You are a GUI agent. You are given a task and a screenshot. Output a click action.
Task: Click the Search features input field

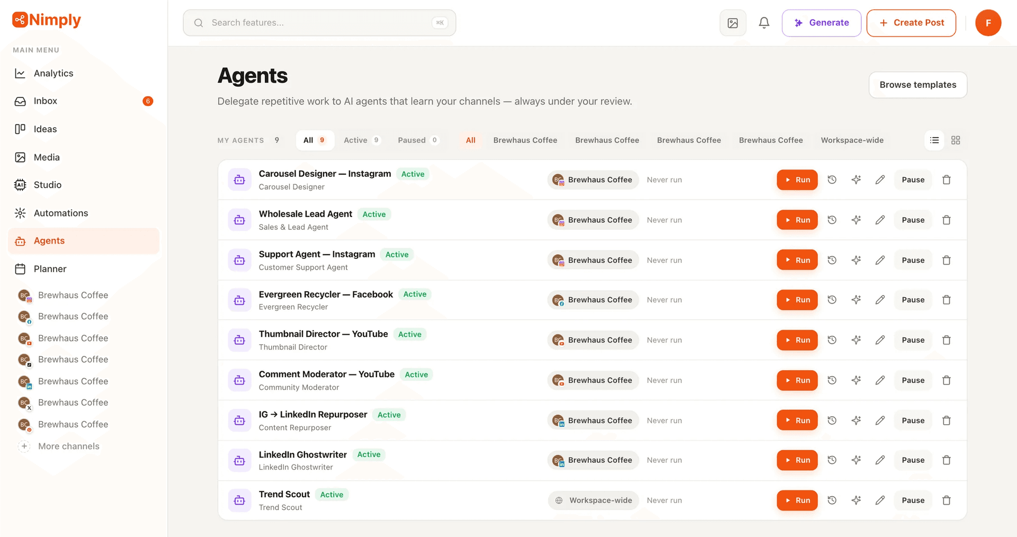point(319,23)
